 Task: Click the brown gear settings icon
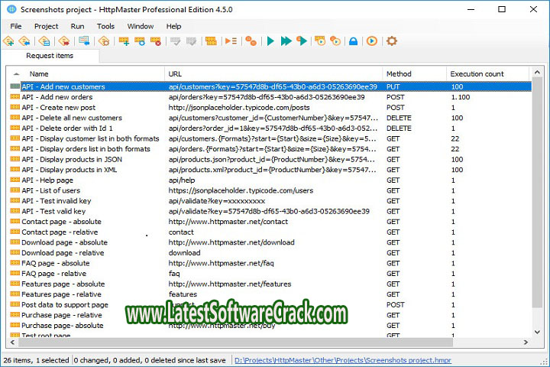point(391,41)
